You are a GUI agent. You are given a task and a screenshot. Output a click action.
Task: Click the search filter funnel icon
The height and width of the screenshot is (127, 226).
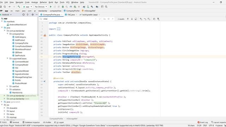click(x=158, y=19)
